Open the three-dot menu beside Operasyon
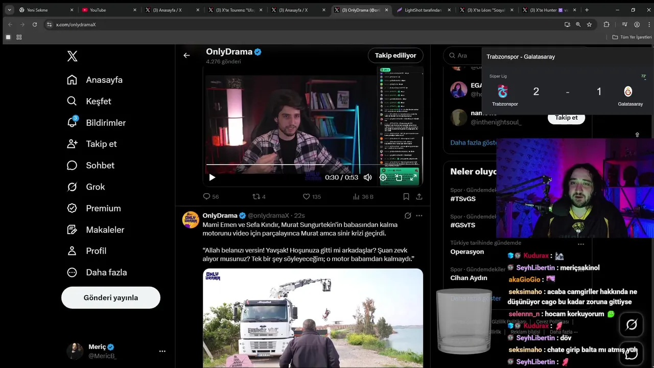The image size is (654, 368). (580, 244)
